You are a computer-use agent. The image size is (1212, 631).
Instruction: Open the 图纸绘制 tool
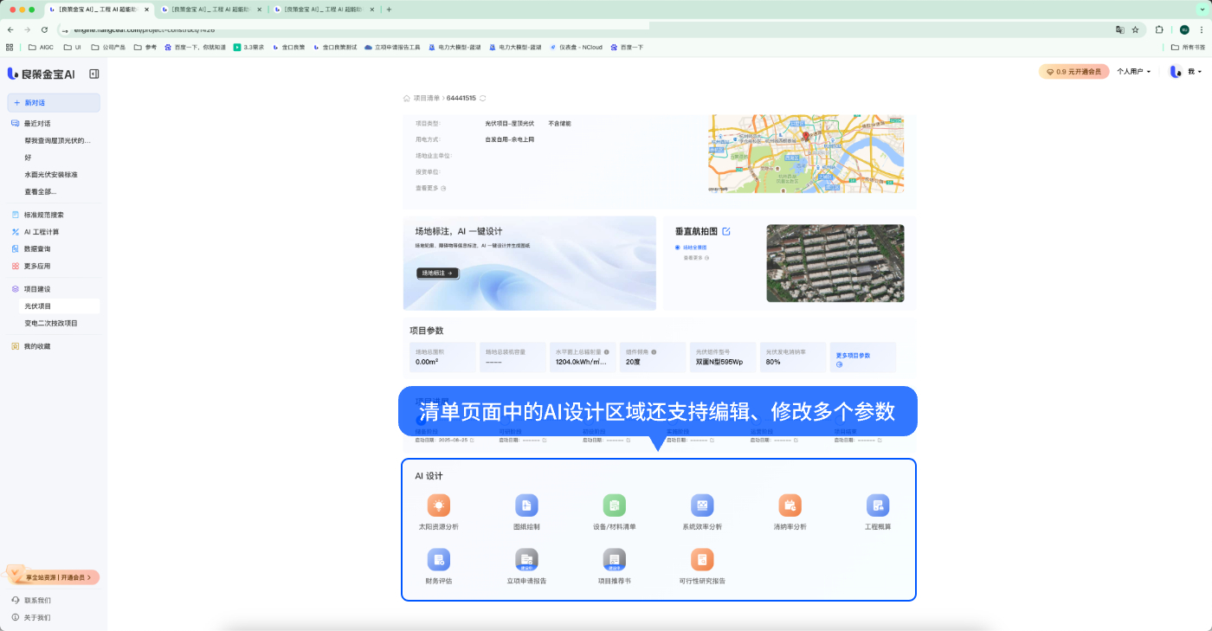[526, 505]
